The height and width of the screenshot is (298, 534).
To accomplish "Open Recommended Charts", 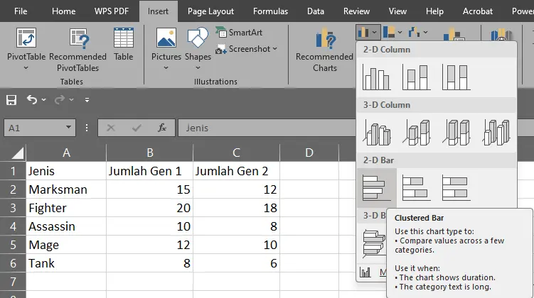I will point(324,50).
